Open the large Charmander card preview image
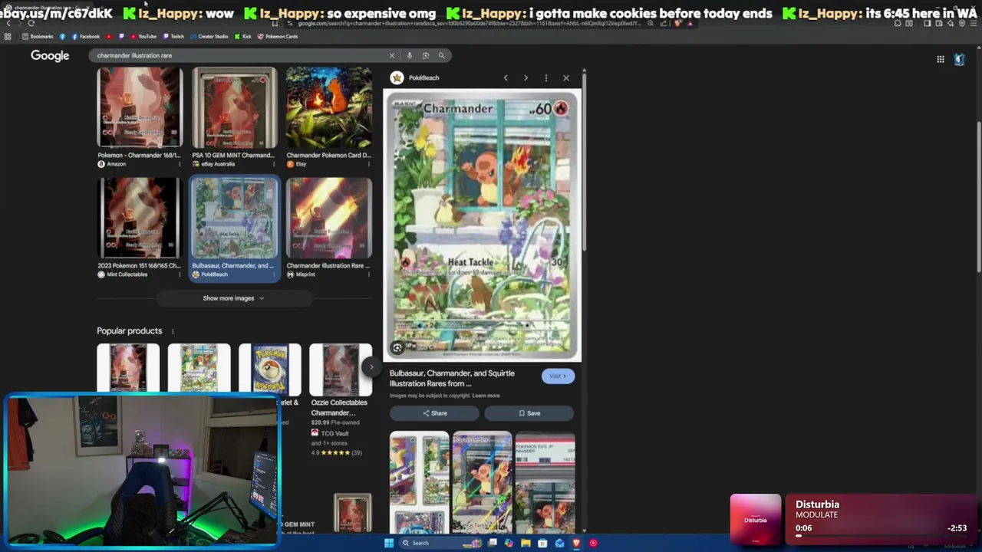The image size is (982, 552). (x=483, y=225)
